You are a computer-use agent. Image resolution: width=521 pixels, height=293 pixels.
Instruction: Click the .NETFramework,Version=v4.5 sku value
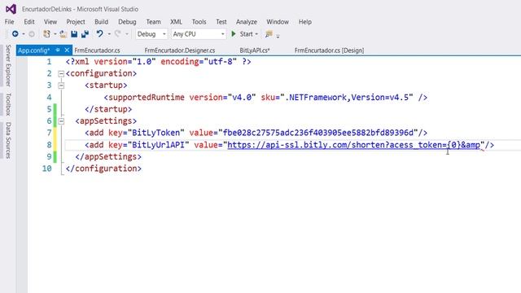(x=347, y=98)
